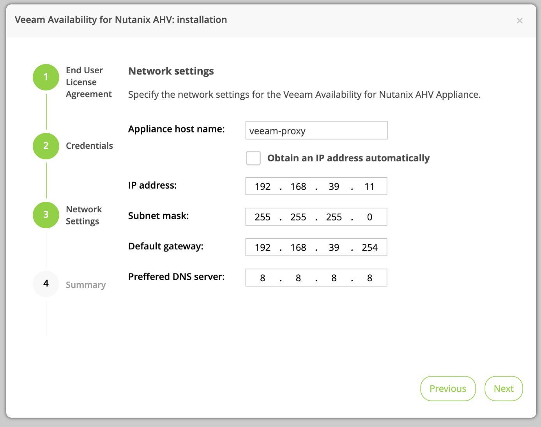
Task: Edit third octet of Default gateway
Action: [x=334, y=247]
